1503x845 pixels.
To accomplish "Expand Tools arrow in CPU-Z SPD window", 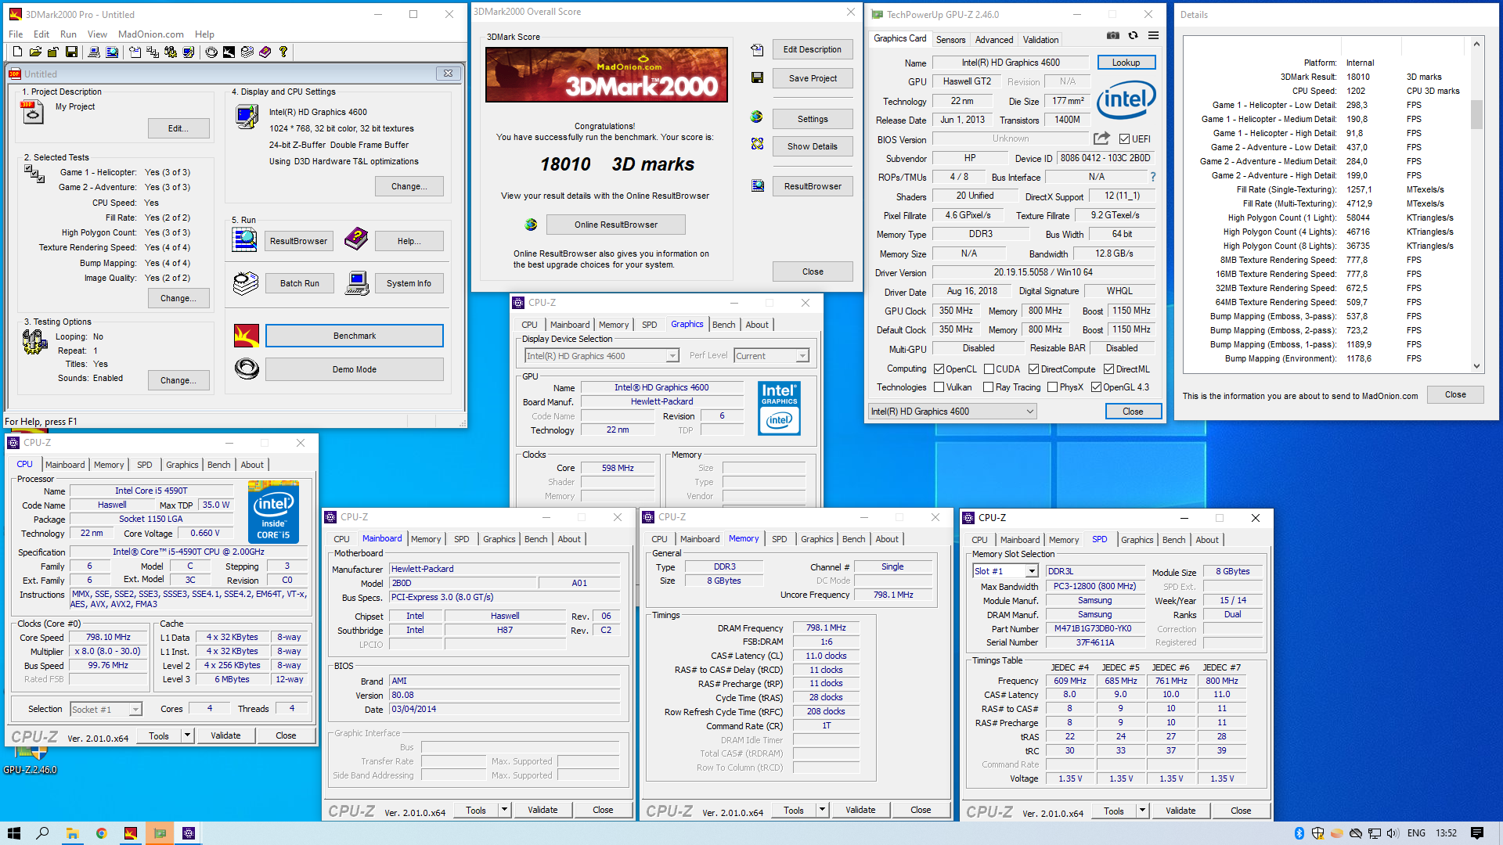I will coord(1142,811).
